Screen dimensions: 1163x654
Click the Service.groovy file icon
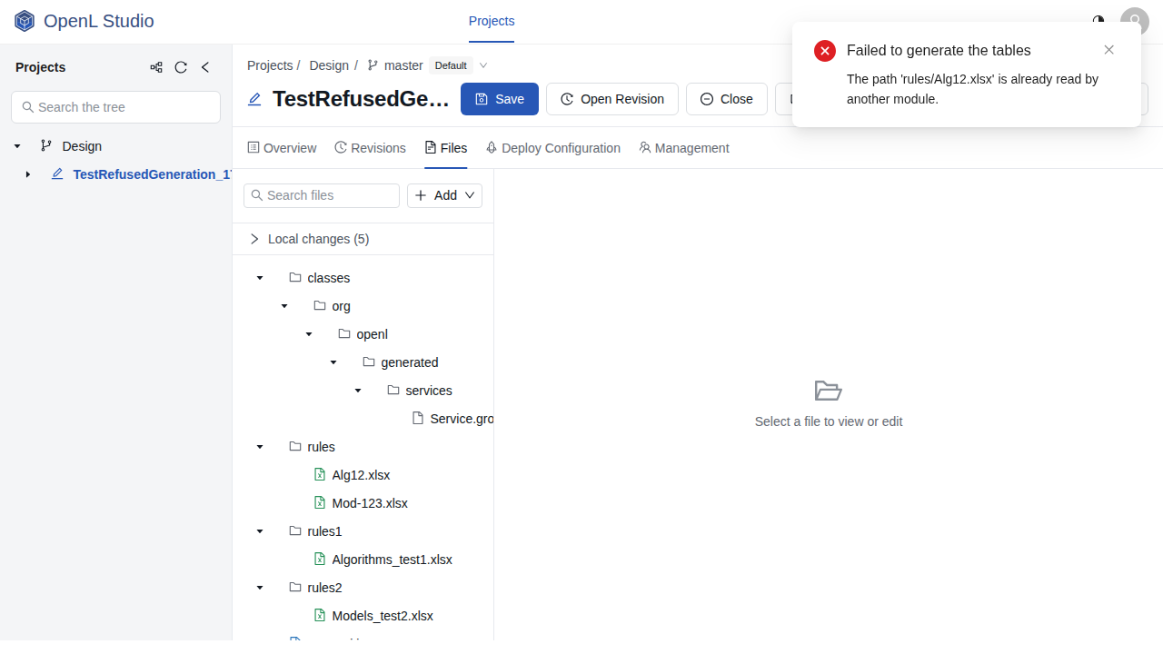(x=418, y=418)
